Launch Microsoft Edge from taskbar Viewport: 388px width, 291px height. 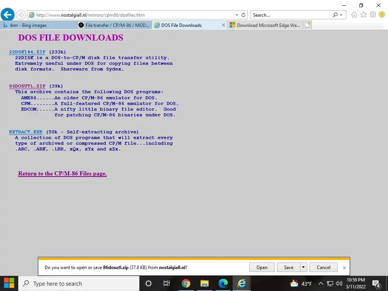tap(223, 283)
